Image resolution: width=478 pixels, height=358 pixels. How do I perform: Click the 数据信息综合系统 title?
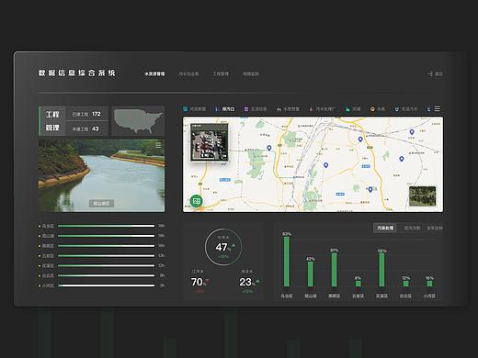click(x=77, y=73)
